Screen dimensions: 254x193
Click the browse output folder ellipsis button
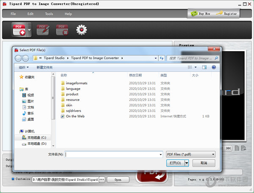[102, 179]
